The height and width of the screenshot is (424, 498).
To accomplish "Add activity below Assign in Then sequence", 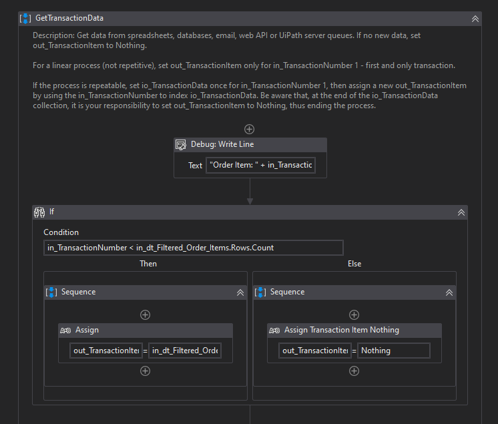I will click(x=145, y=371).
